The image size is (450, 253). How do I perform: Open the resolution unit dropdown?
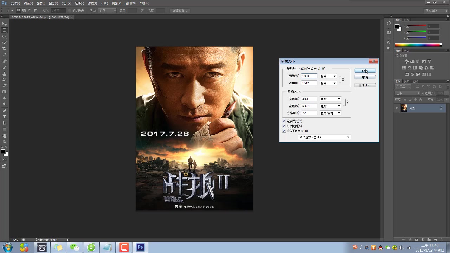(x=330, y=113)
